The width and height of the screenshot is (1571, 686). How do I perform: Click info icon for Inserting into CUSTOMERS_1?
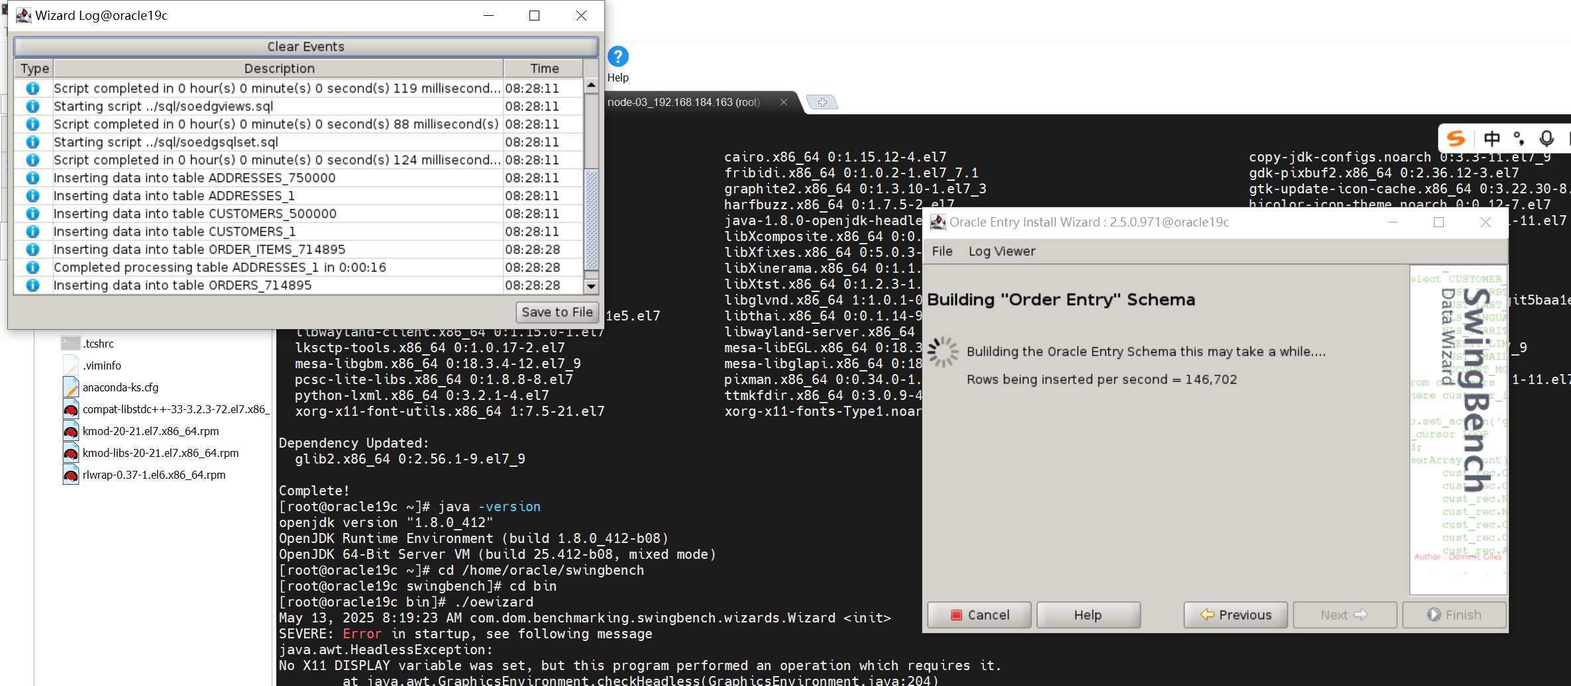[32, 231]
